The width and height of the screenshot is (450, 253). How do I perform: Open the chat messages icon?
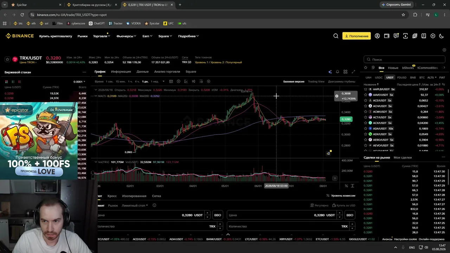point(396,36)
